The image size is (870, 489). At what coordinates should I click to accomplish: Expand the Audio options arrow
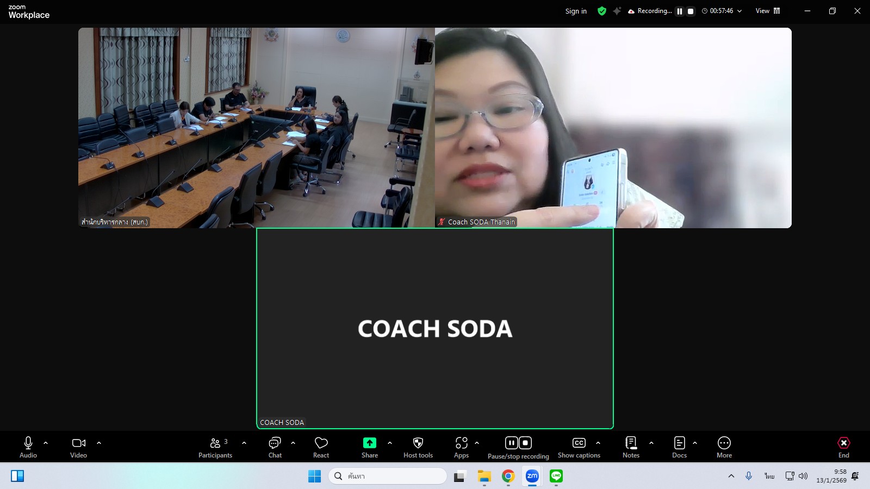46,443
